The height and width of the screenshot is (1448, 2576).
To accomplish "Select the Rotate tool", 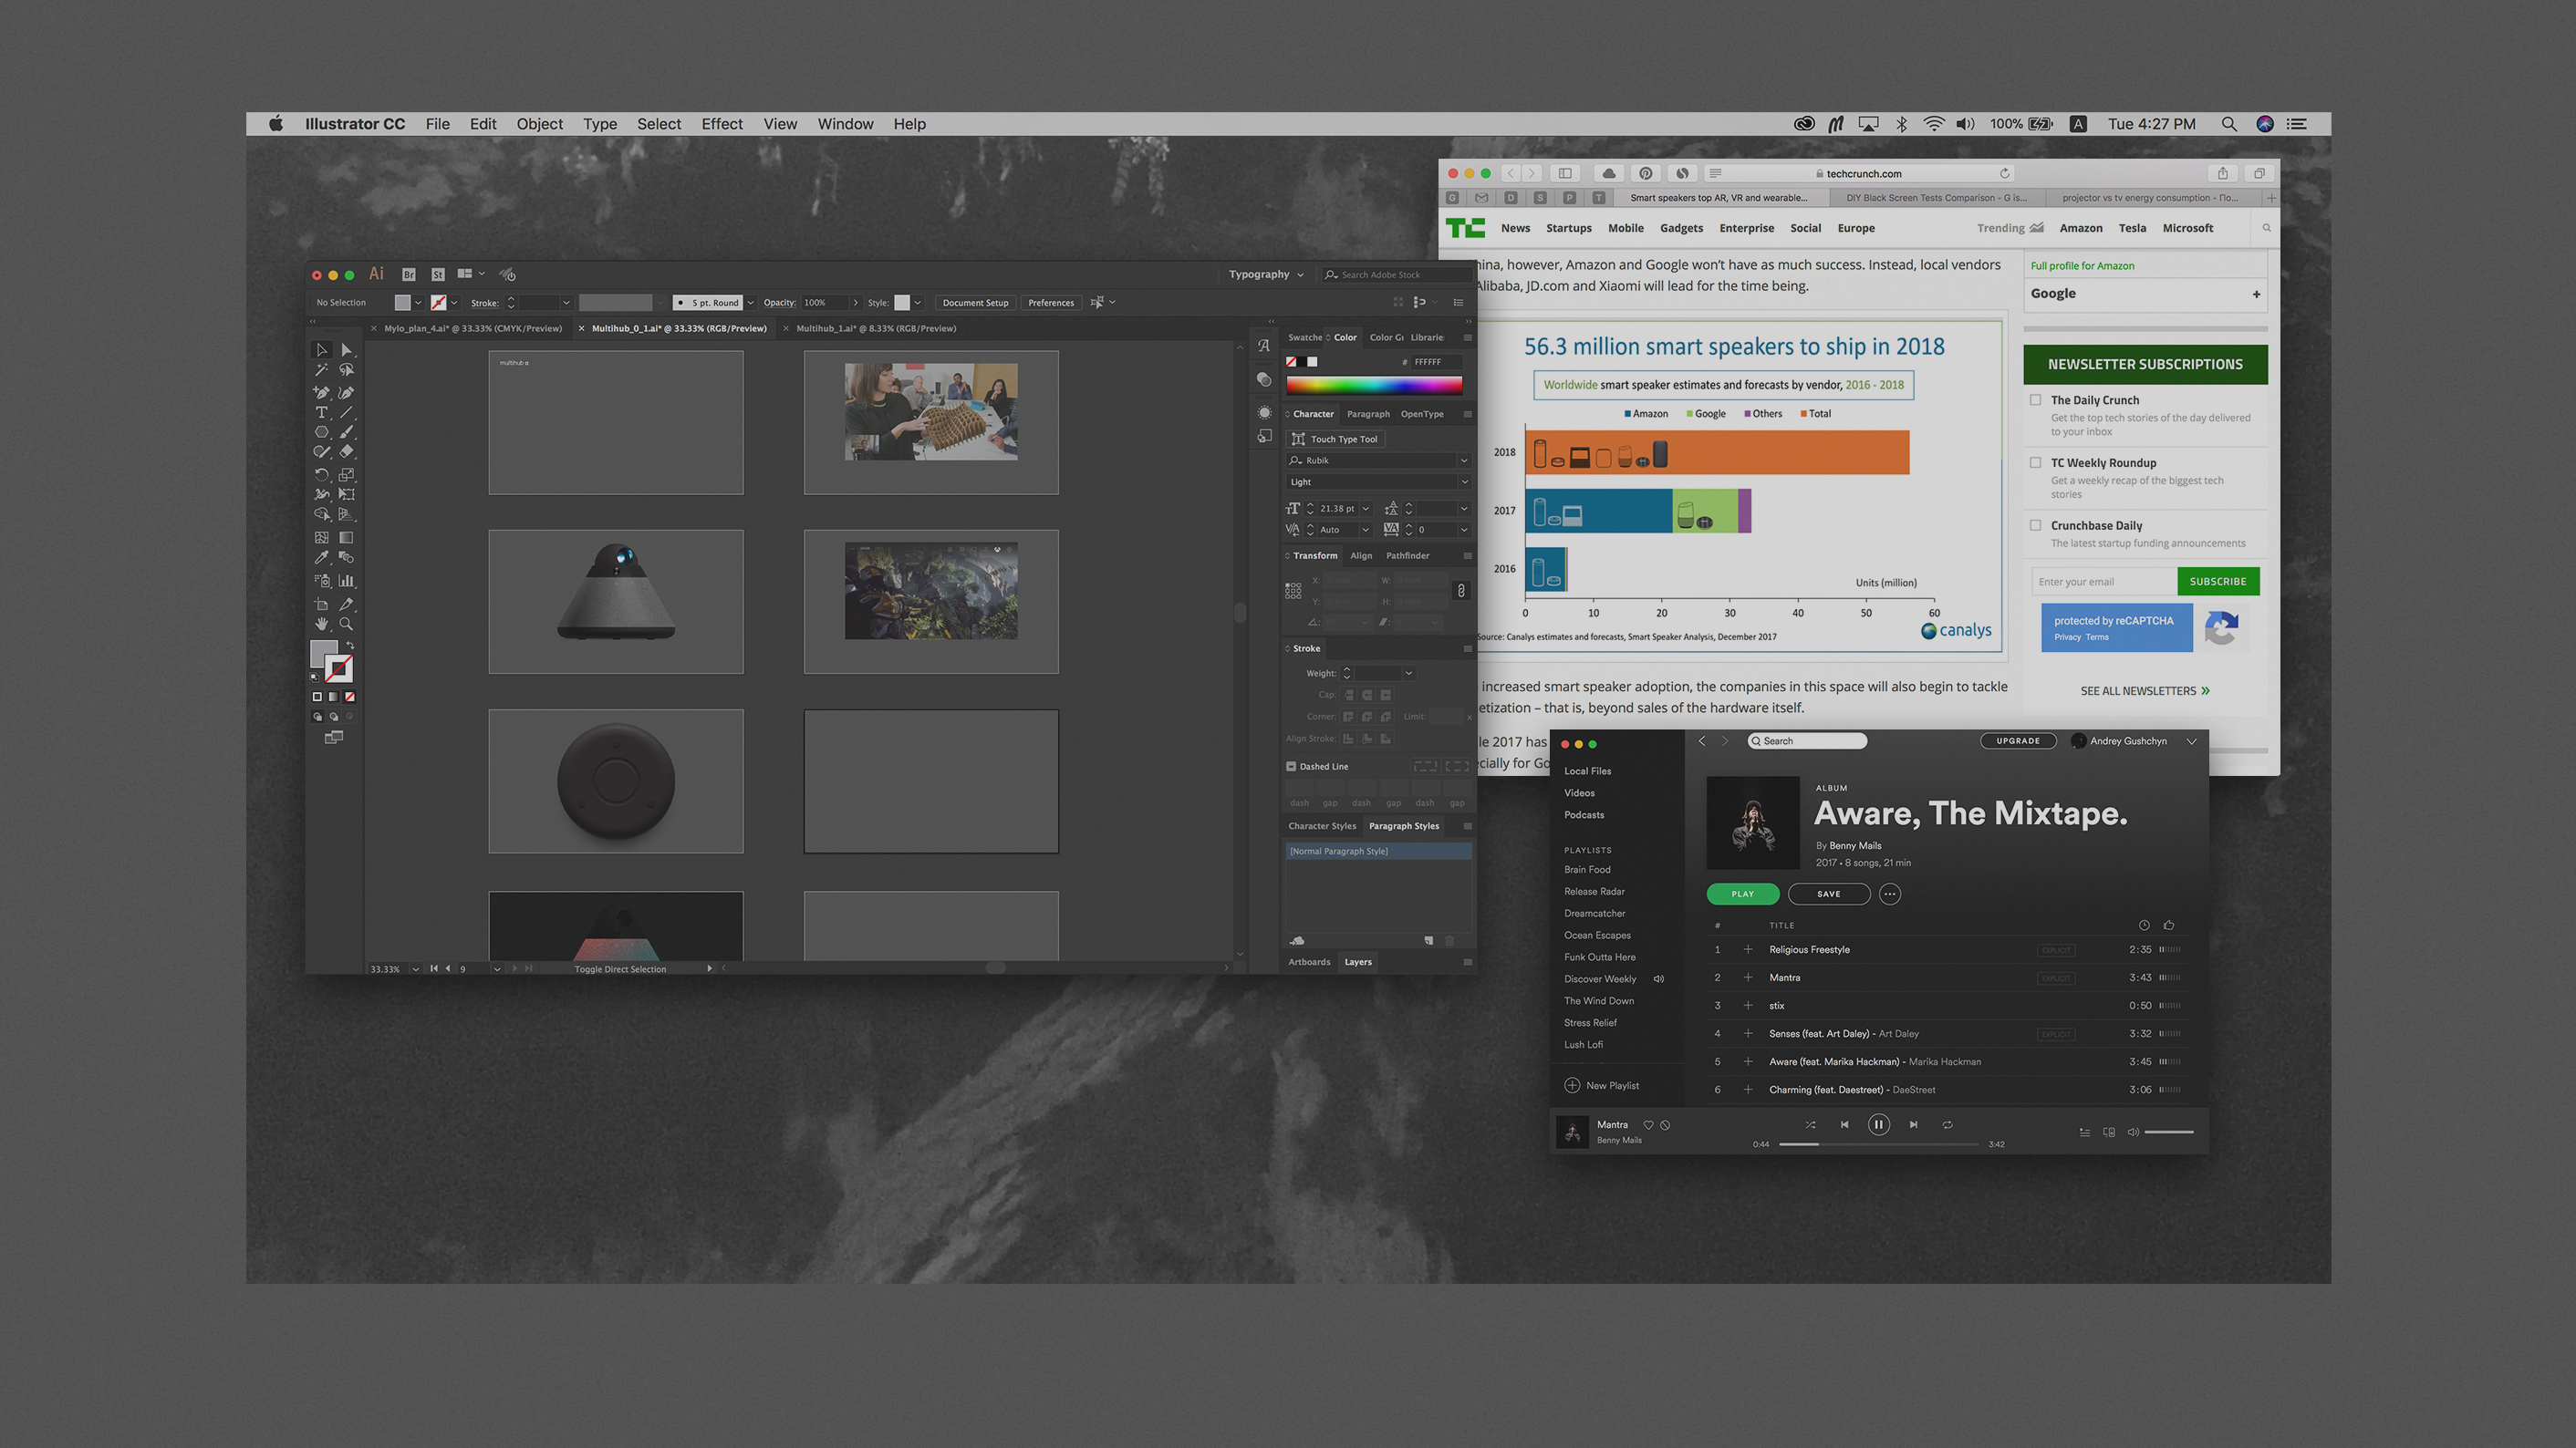I will (321, 475).
